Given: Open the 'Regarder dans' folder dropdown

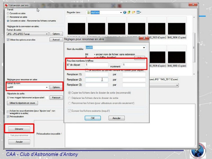Looking at the screenshot, I should [121, 12].
